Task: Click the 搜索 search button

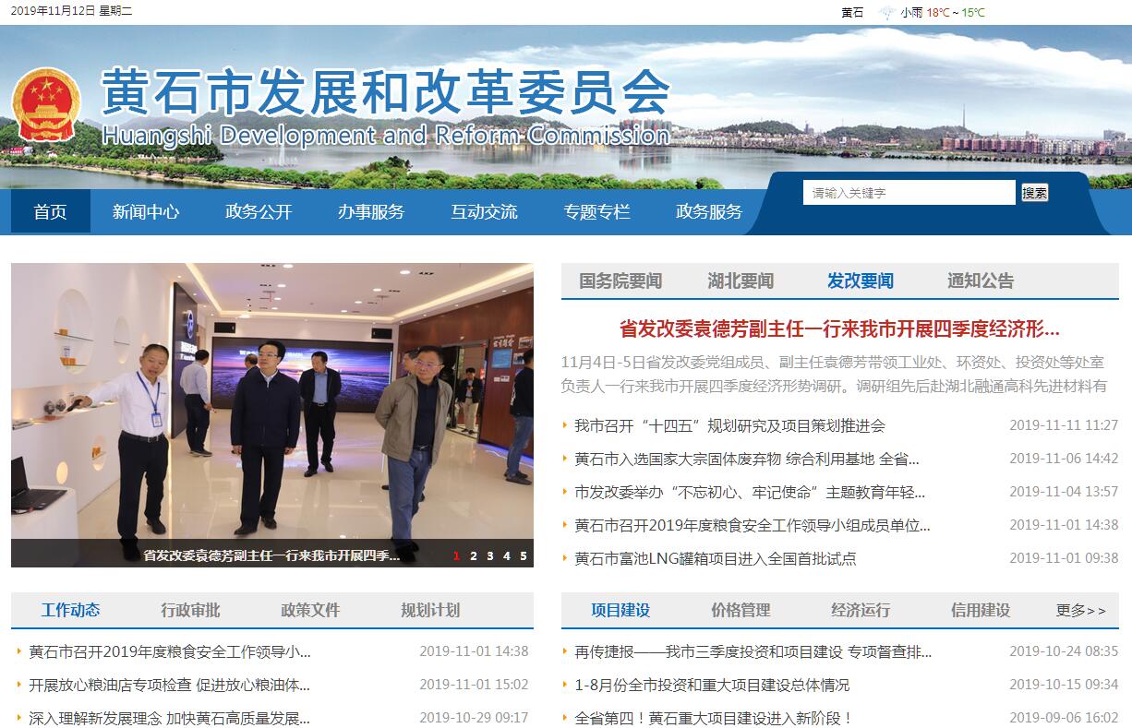Action: 1035,193
